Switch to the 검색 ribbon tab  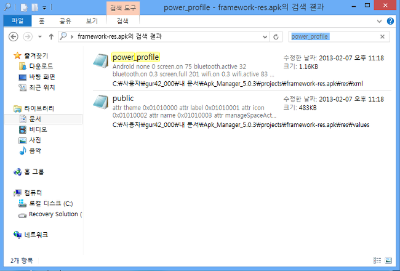122,21
